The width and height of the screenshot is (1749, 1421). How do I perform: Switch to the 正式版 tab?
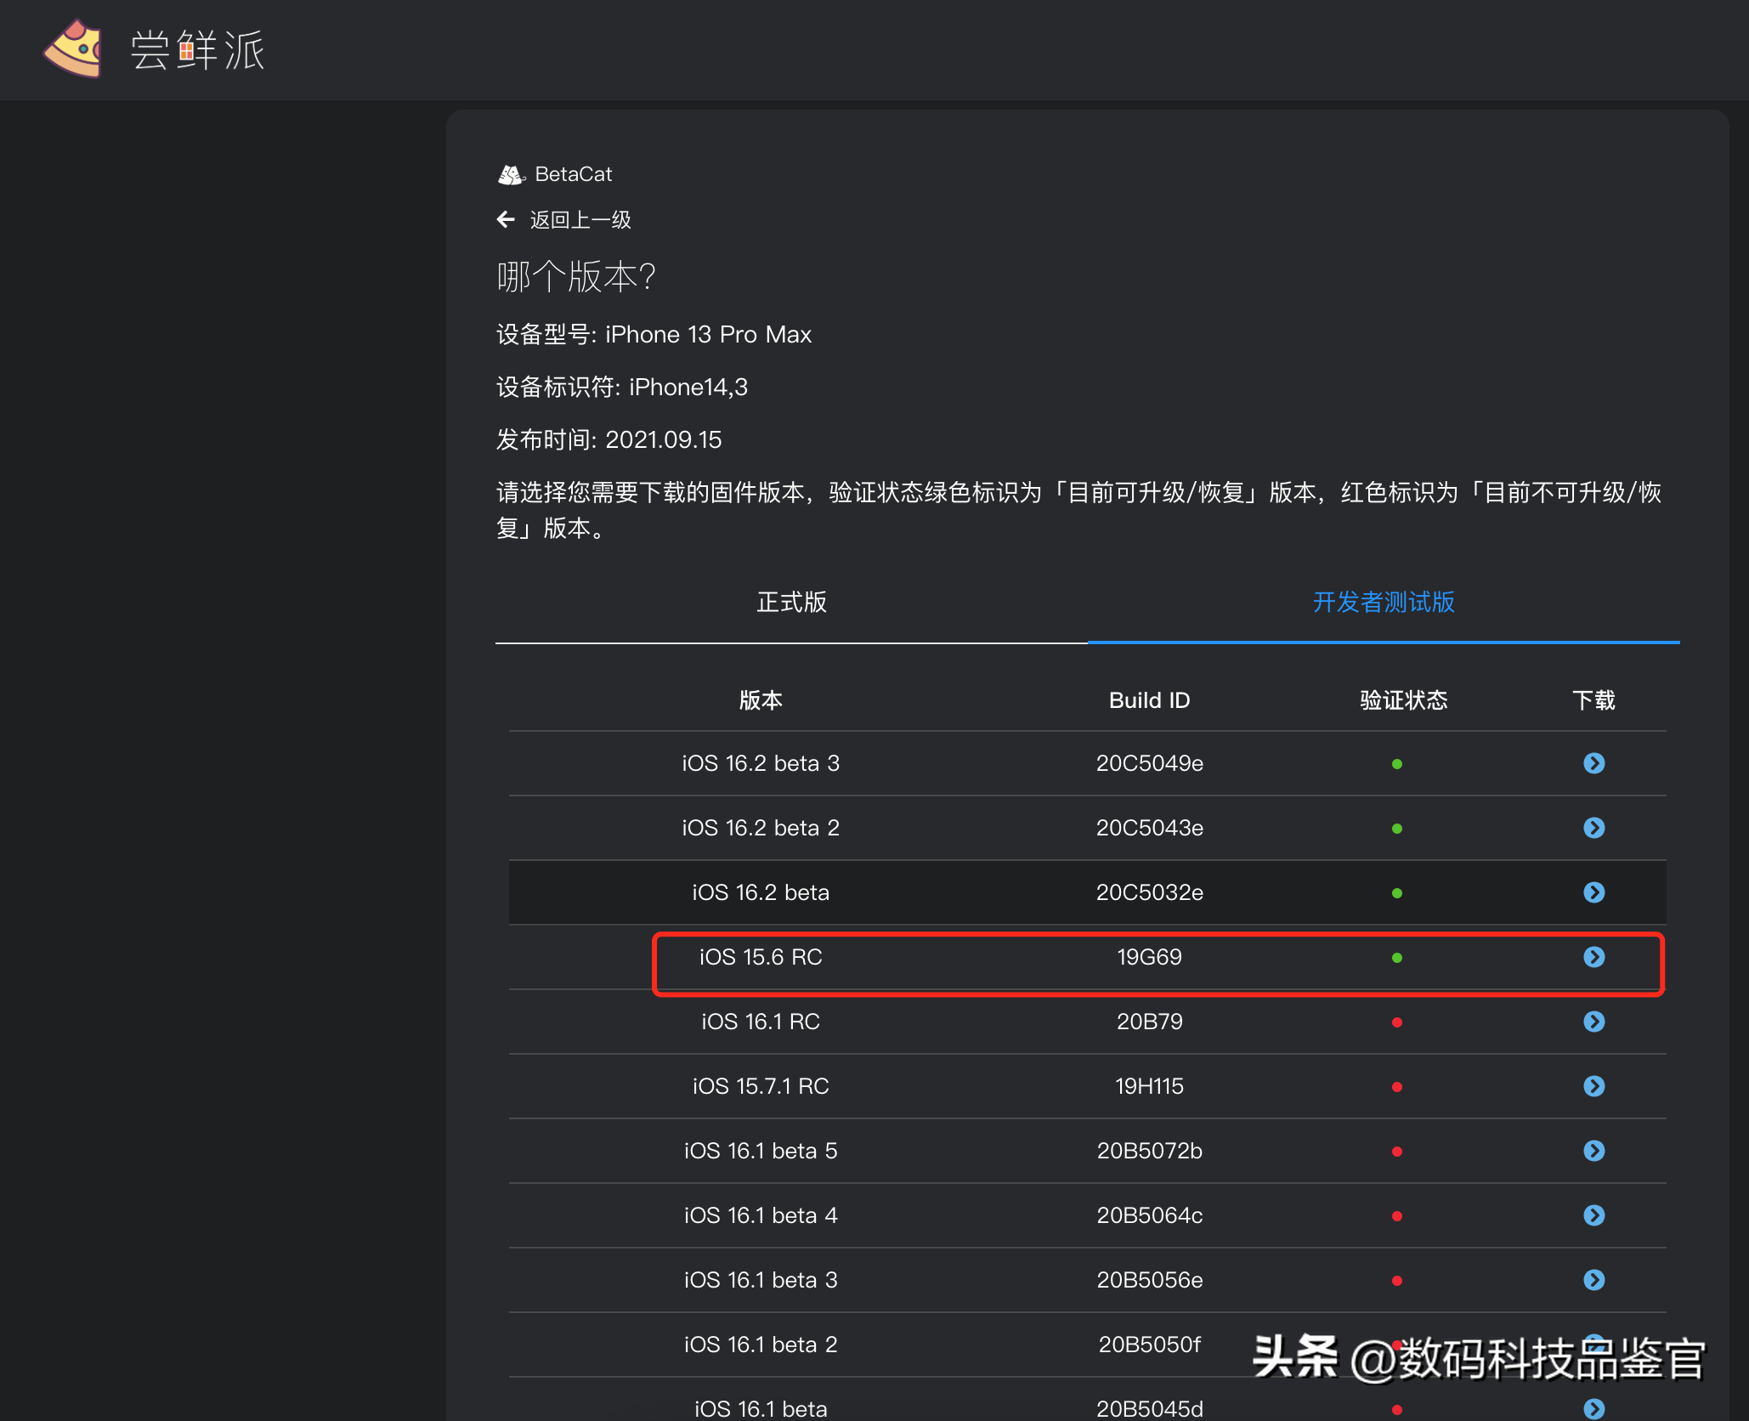point(790,603)
